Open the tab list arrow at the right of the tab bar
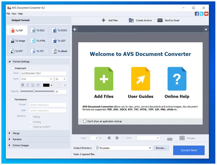The width and height of the screenshot is (217, 165). coord(206,29)
